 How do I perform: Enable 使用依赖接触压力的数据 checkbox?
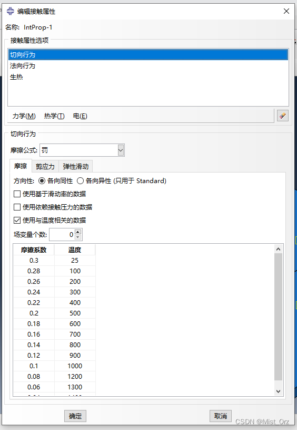point(17,207)
